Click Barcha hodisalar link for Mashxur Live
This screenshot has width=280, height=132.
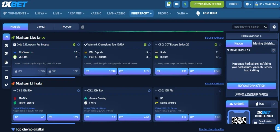214,38
